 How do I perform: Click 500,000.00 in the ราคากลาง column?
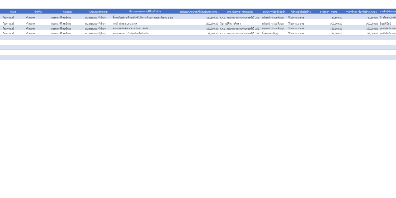(x=336, y=23)
